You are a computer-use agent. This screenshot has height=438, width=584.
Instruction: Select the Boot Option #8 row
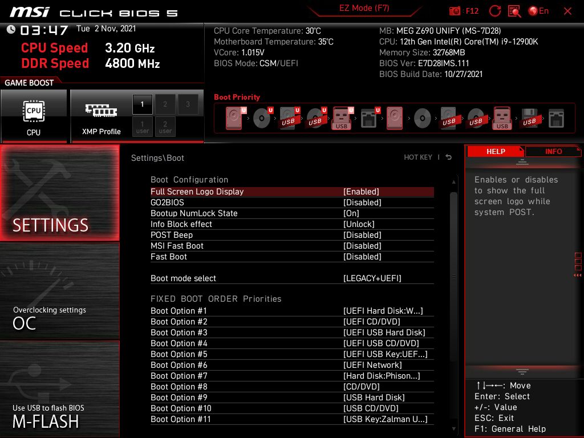coord(292,386)
